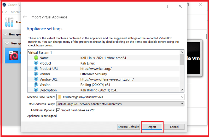Click the Import button
Image resolution: width=209 pixels, height=137 pixels.
[x=152, y=127]
